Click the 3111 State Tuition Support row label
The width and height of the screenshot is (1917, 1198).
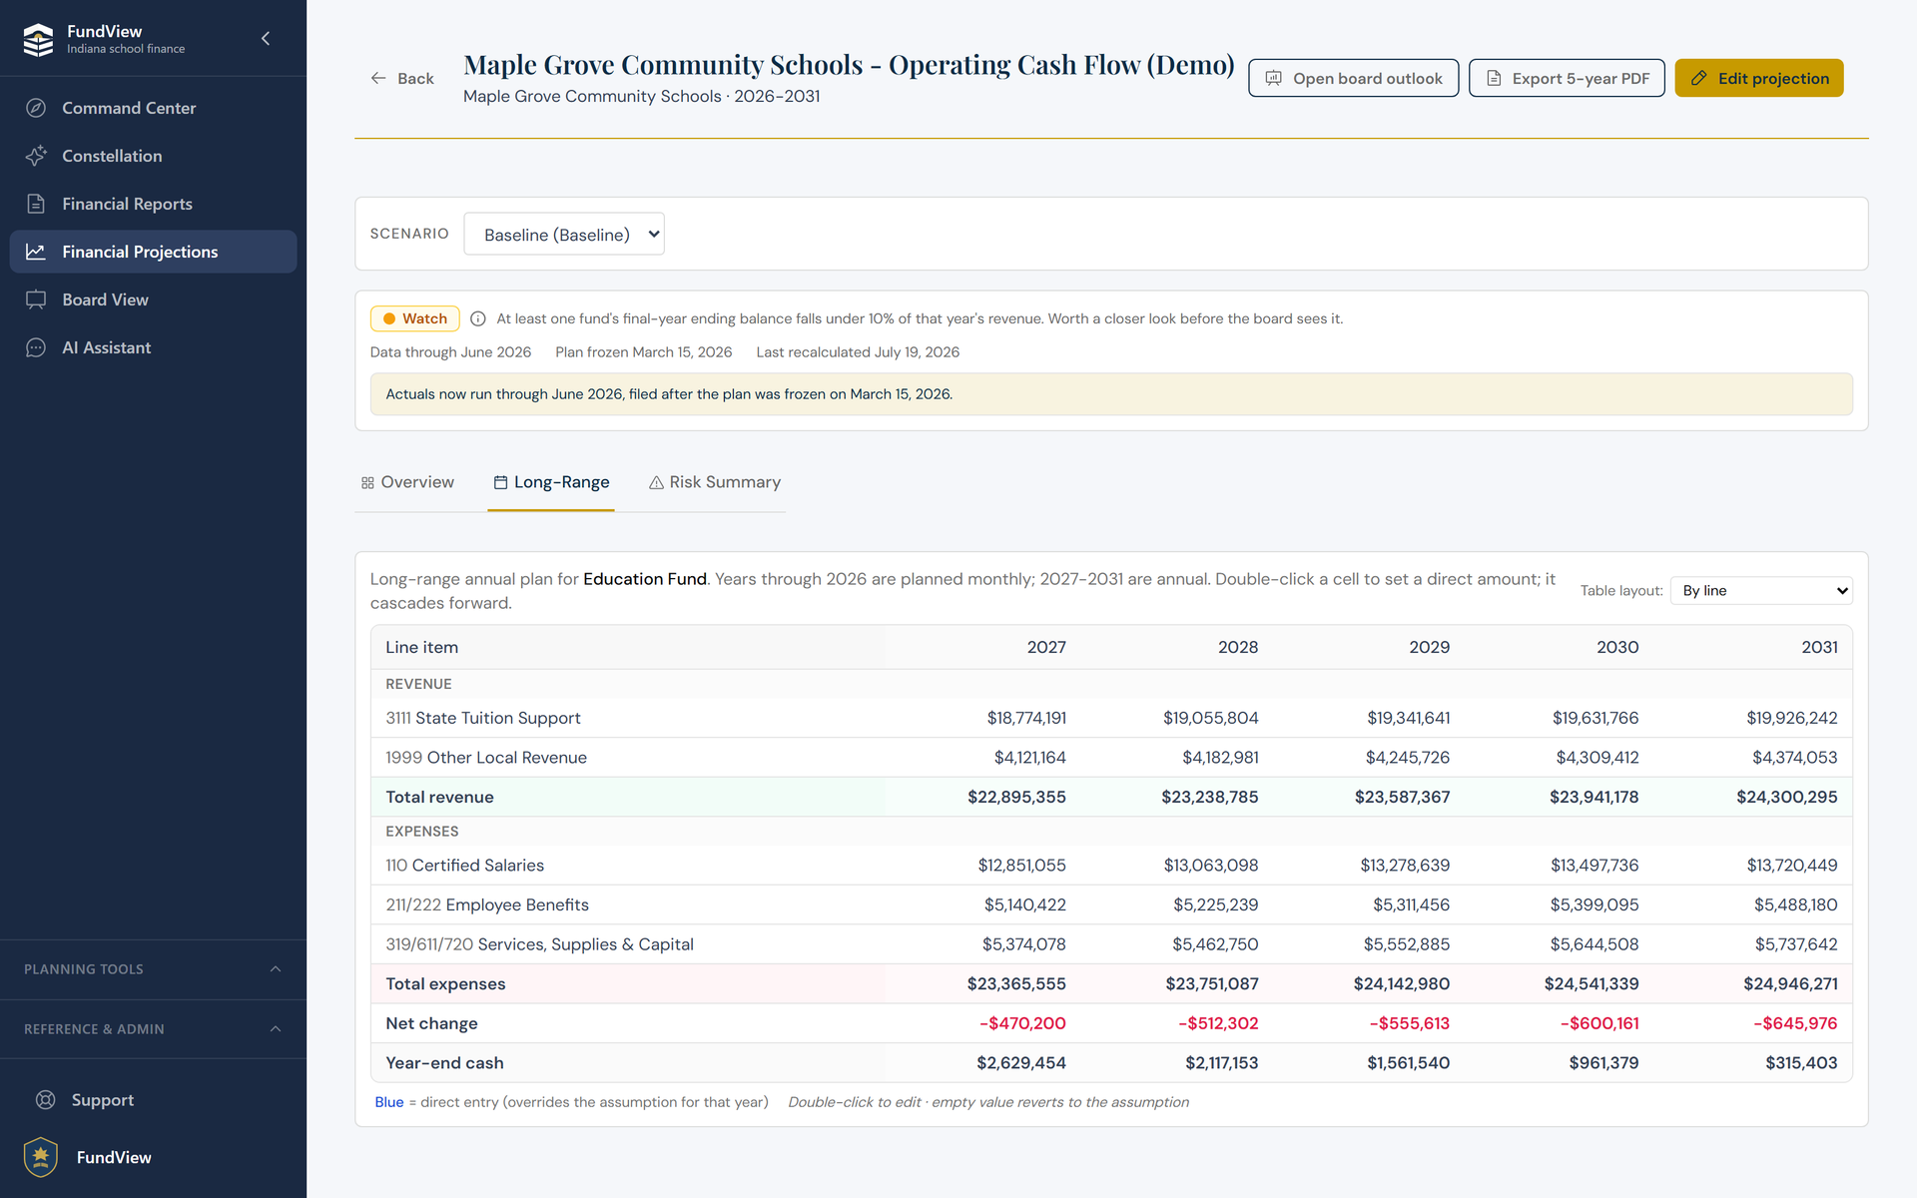tap(483, 718)
